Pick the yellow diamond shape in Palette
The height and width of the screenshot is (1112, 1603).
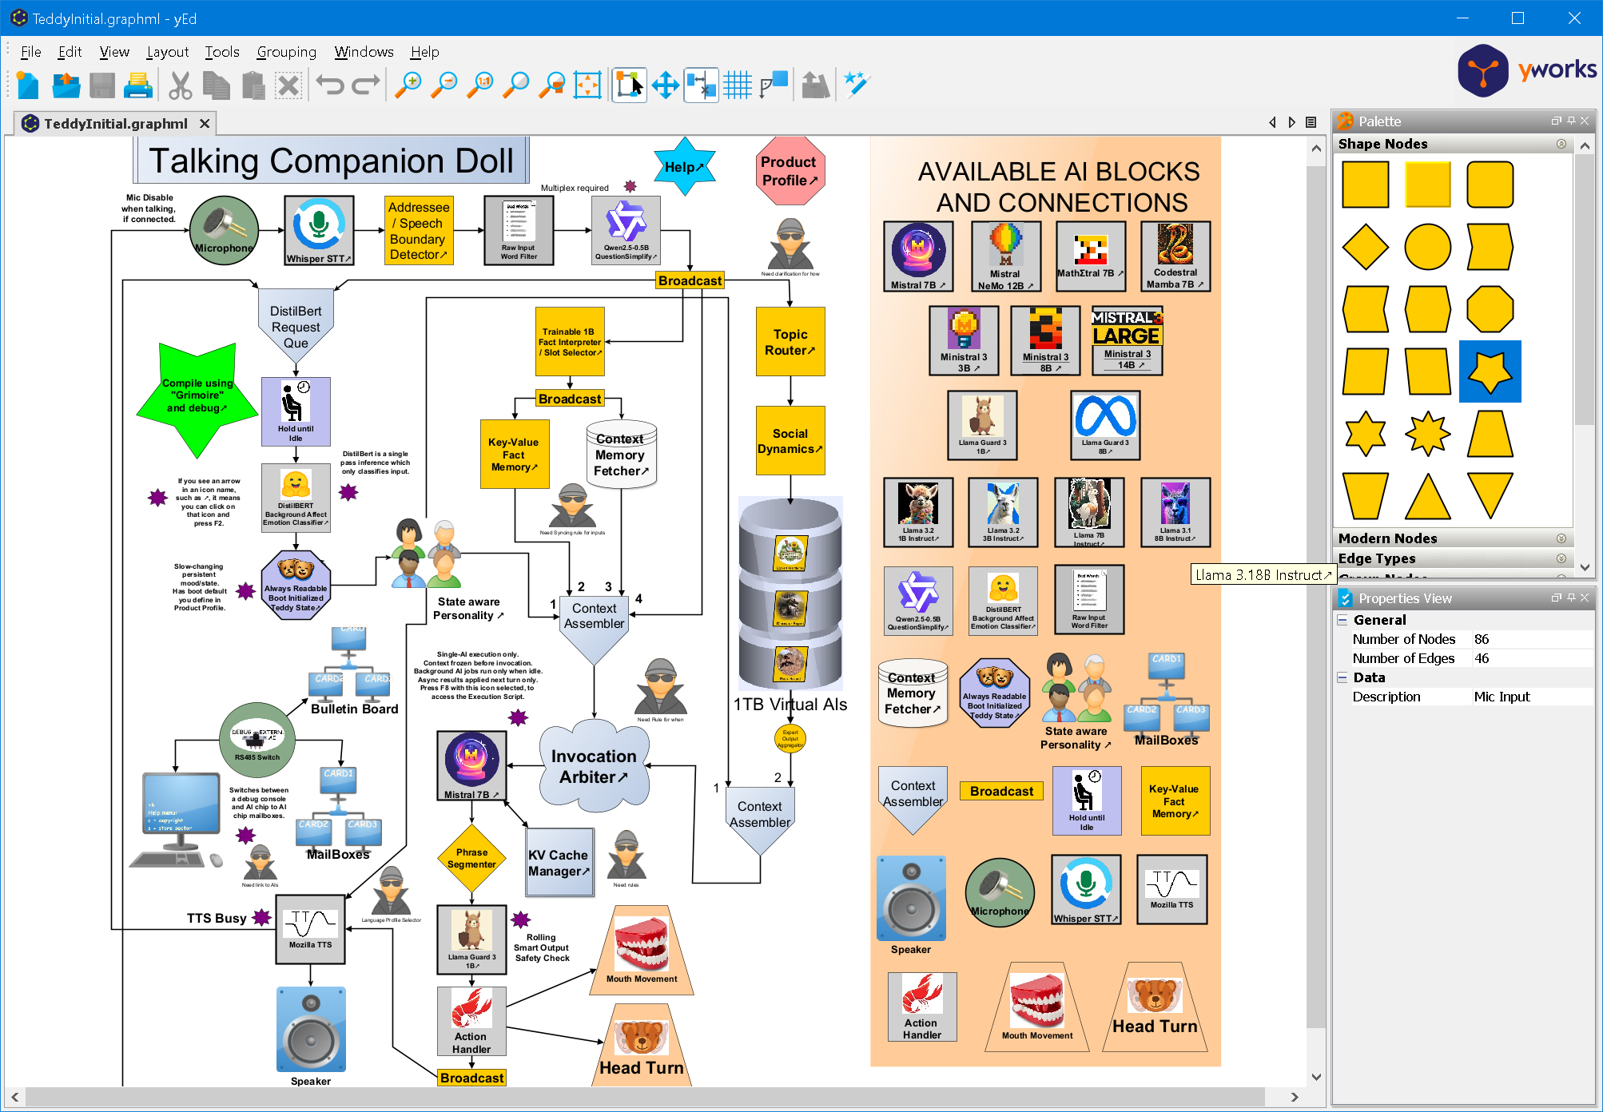[1366, 247]
